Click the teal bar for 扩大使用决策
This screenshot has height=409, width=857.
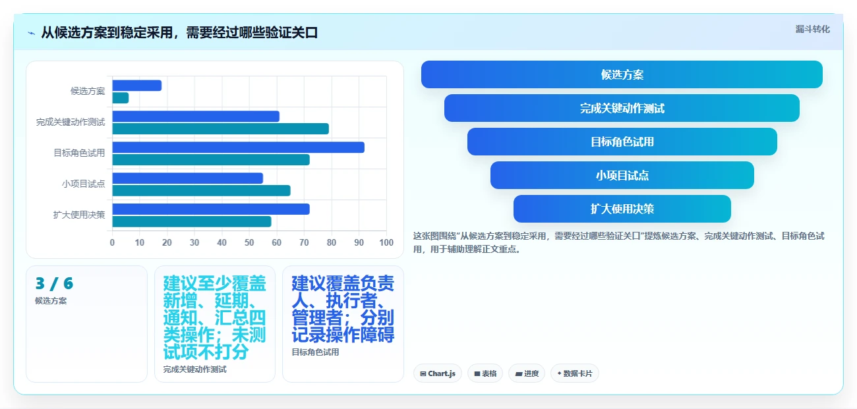pyautogui.click(x=192, y=221)
